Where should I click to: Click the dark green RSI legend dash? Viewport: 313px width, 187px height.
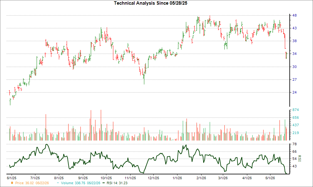click(x=103, y=183)
